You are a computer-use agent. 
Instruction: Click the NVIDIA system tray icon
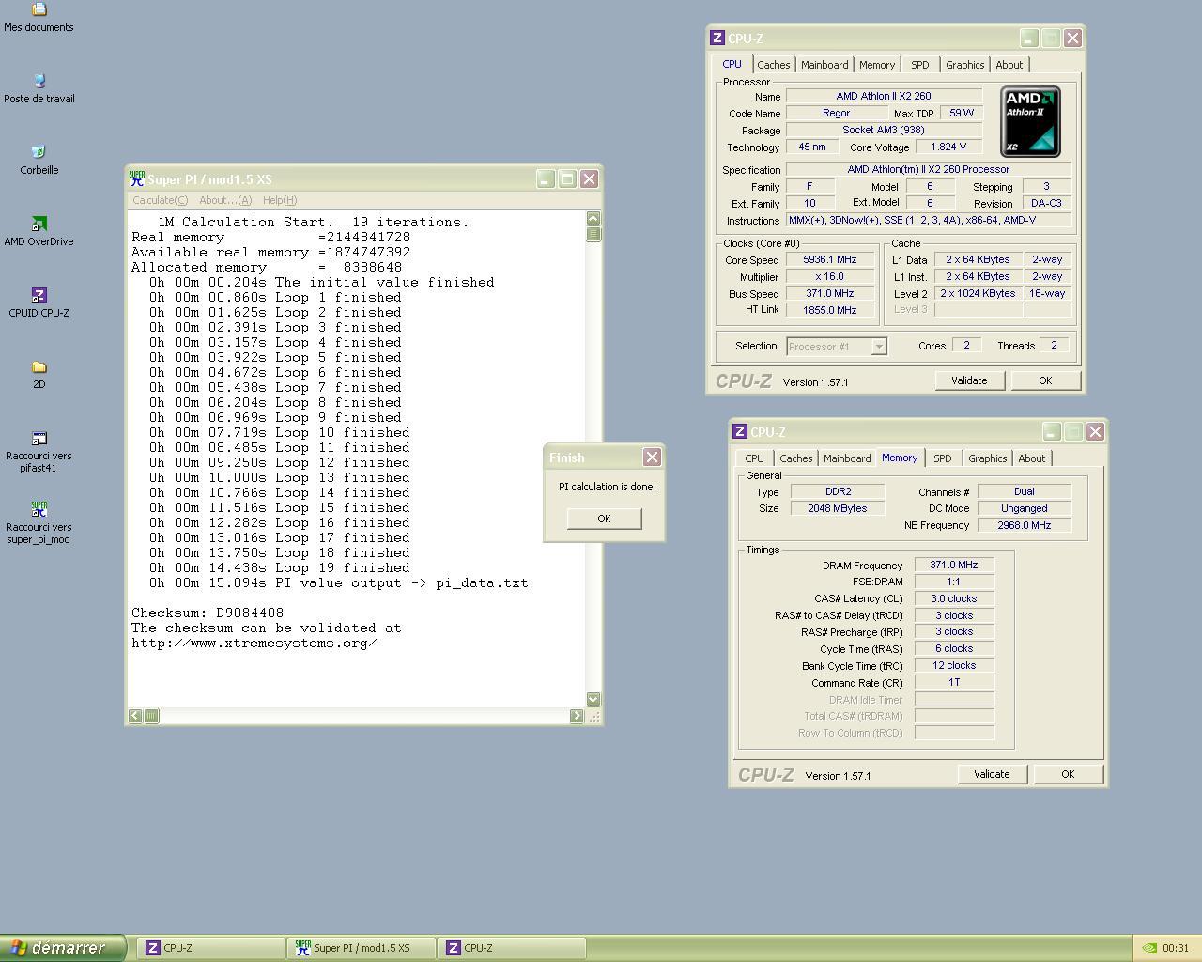tap(1148, 948)
